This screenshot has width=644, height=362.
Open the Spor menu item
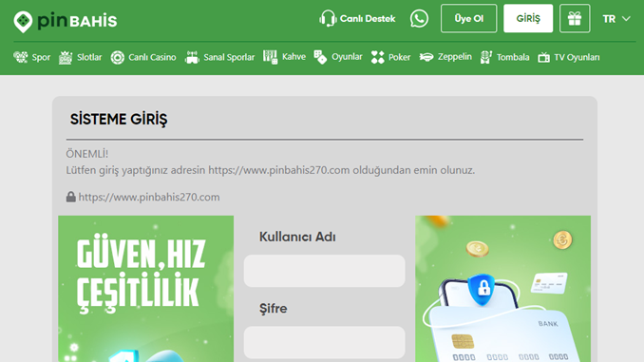31,57
